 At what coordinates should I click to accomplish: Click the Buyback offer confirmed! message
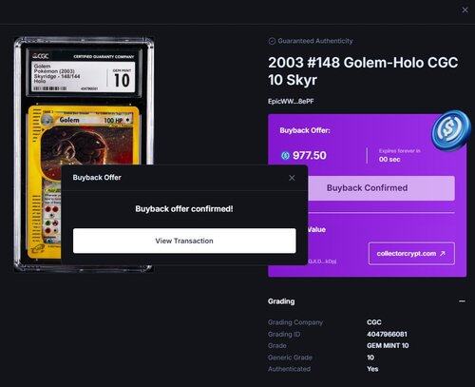184,209
